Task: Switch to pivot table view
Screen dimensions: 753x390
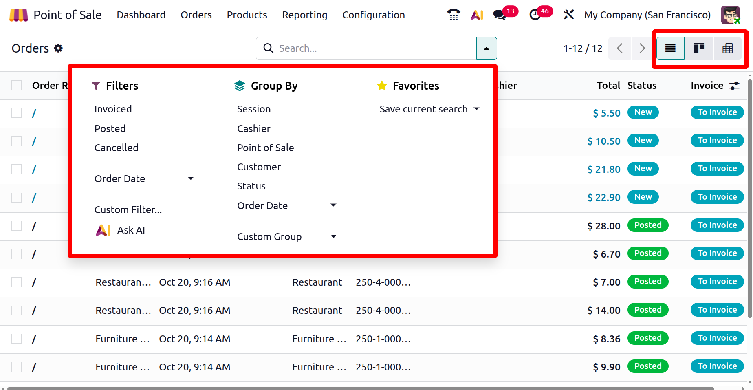Action: 727,48
